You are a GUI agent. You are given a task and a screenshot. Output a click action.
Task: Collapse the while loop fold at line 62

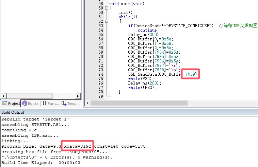(107, 21)
